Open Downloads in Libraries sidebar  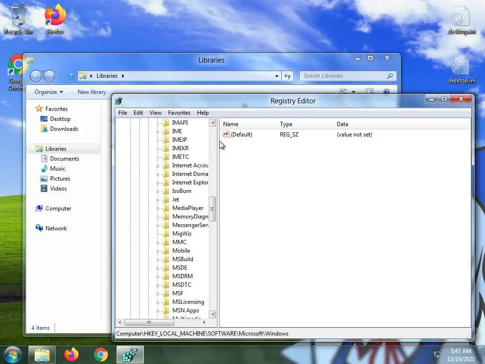coord(64,129)
